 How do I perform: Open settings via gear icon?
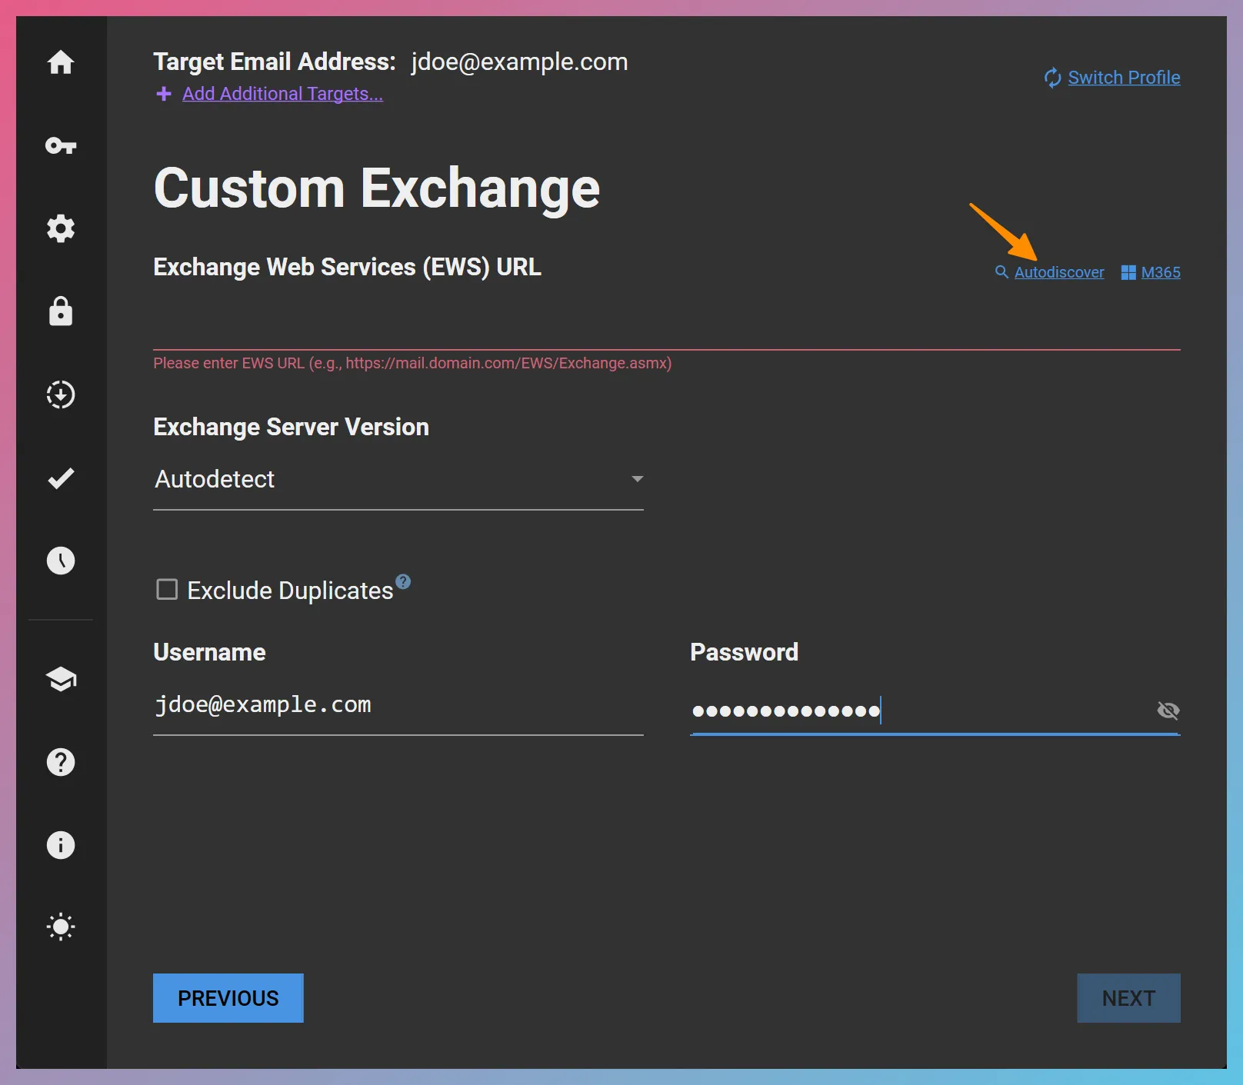coord(61,228)
